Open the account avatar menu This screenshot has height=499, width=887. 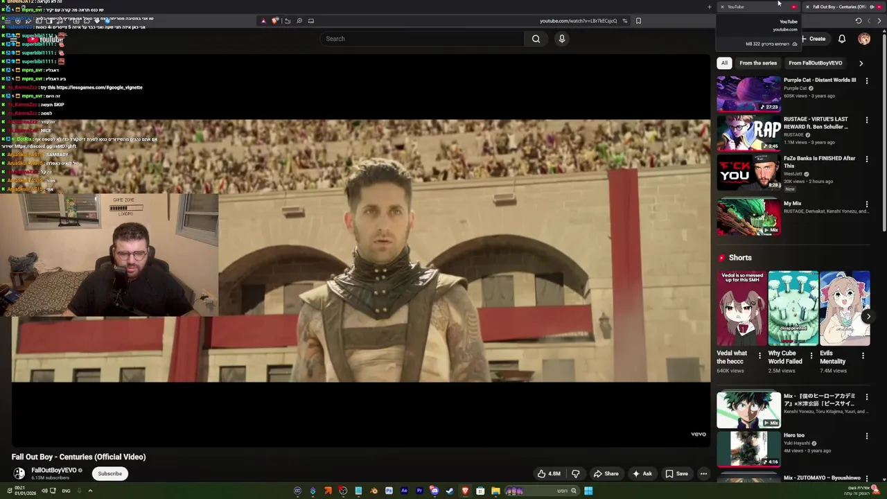(864, 39)
